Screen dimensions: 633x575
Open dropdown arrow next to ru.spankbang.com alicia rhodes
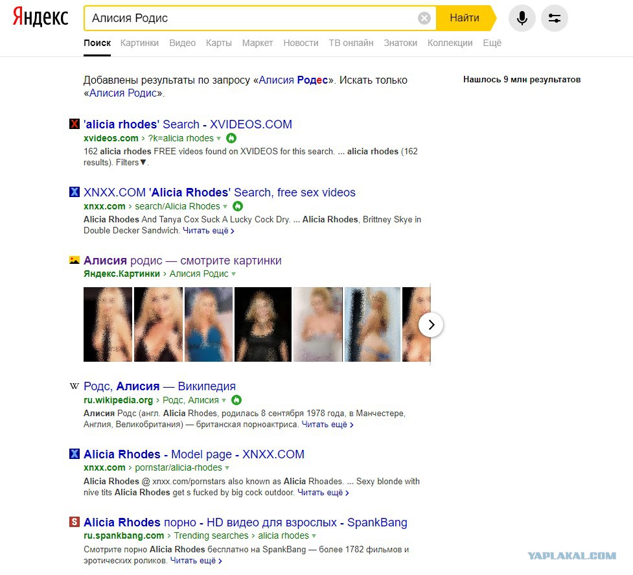314,536
